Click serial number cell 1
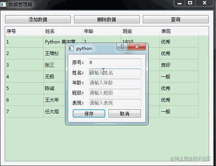216x166 pixels. coord(24,42)
